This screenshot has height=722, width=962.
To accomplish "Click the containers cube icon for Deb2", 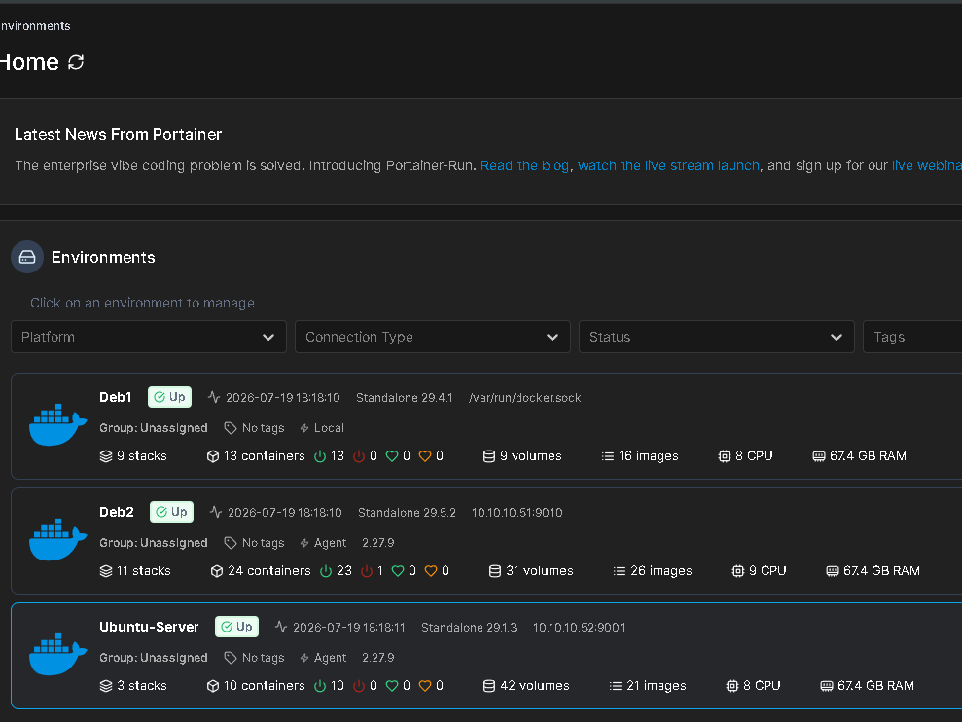I will coord(217,571).
